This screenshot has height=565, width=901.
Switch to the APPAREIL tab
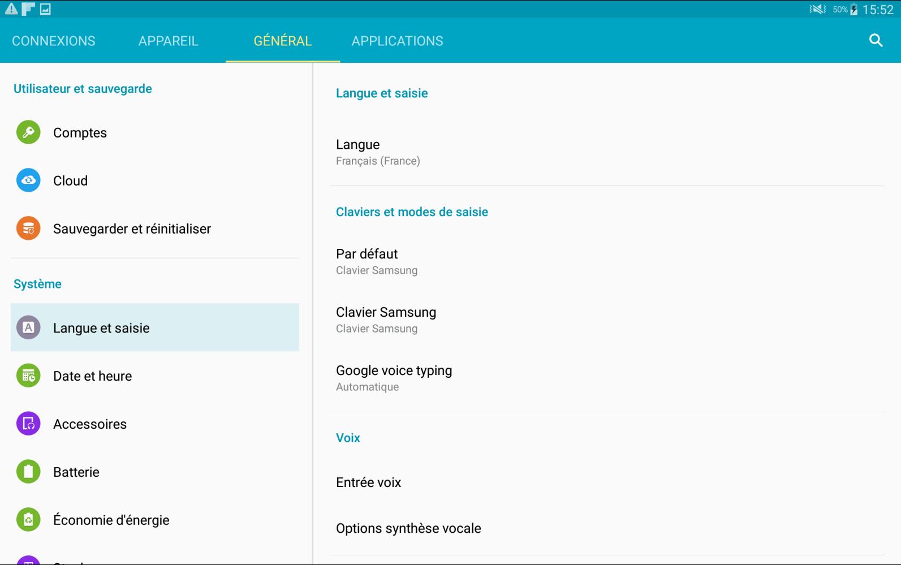pos(169,41)
